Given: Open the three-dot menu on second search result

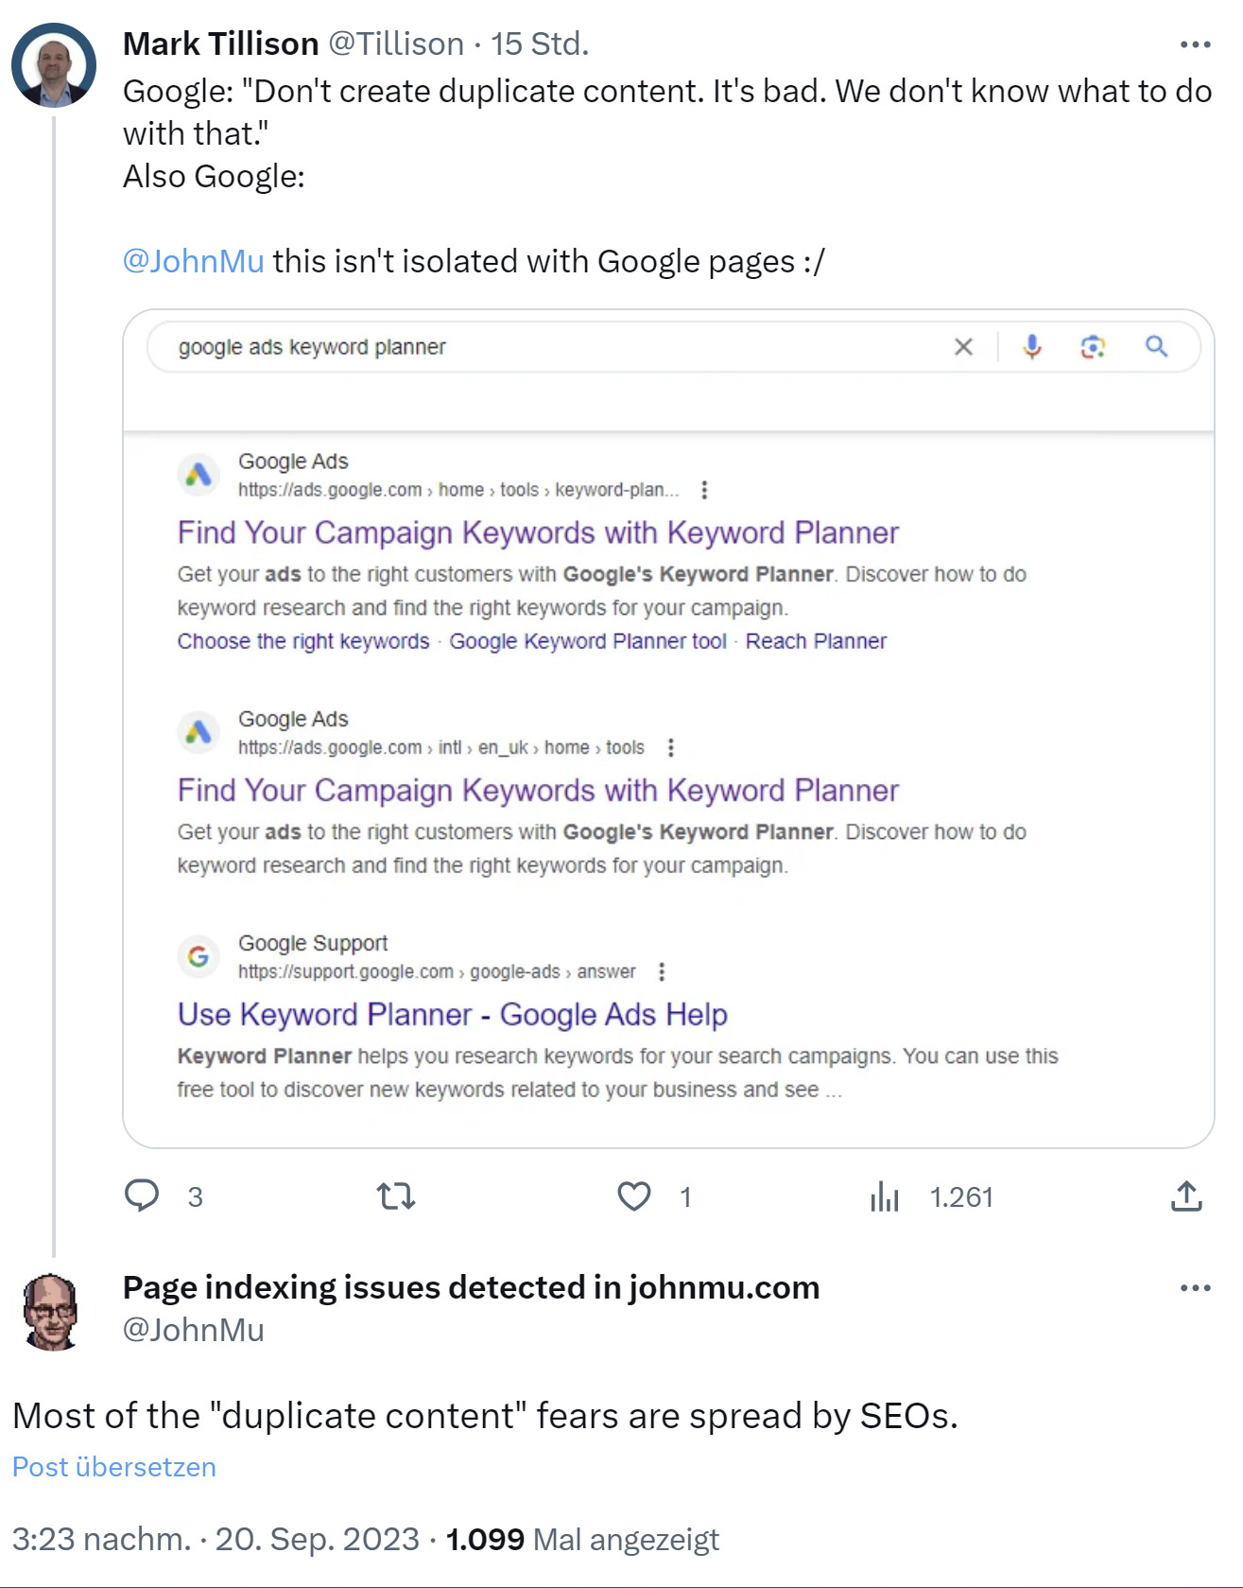Looking at the screenshot, I should pos(671,747).
